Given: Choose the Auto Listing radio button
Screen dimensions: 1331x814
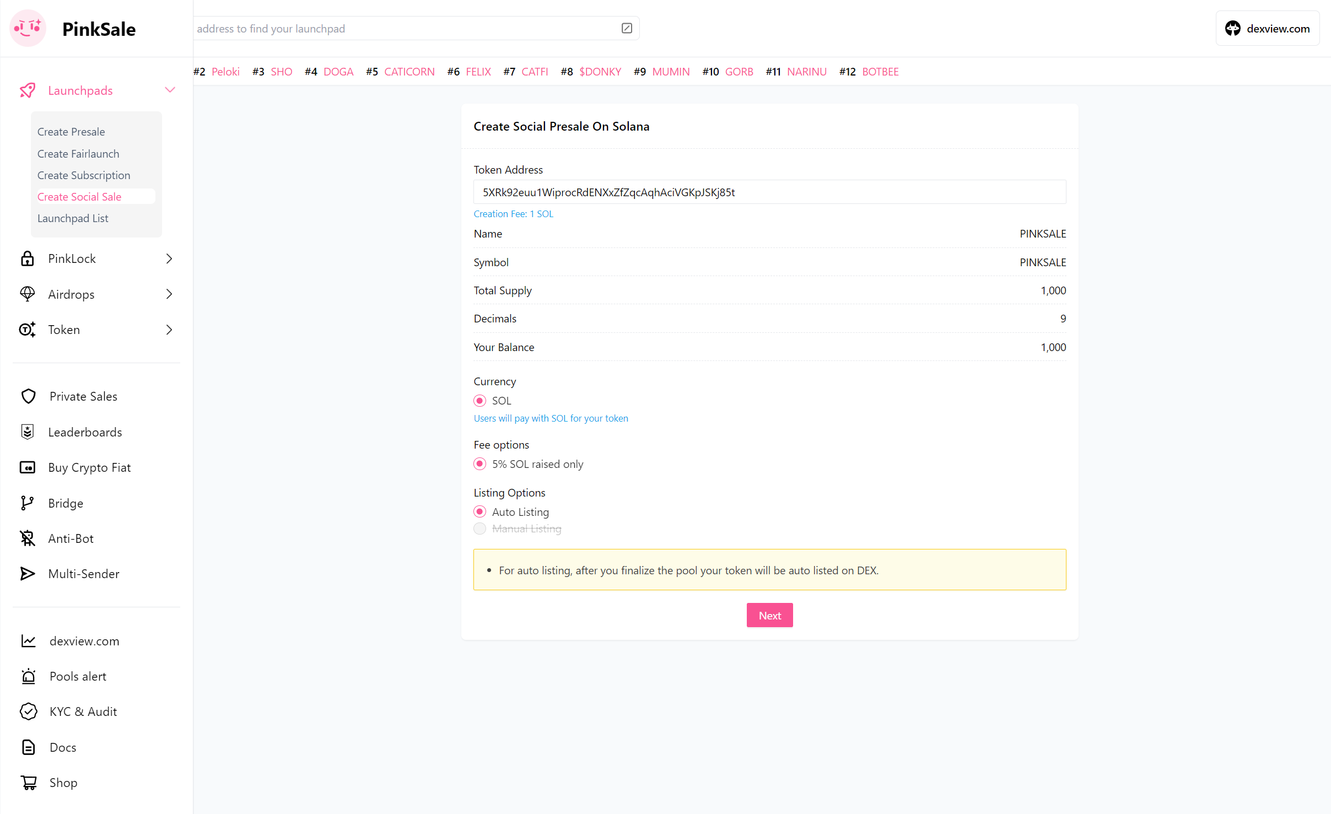Looking at the screenshot, I should click(479, 512).
